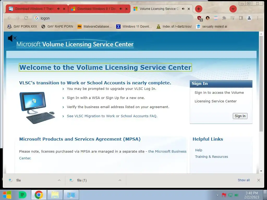Click the page scrollbar up arrow
Viewport: 267px width, 200px height.
pyautogui.click(x=261, y=34)
